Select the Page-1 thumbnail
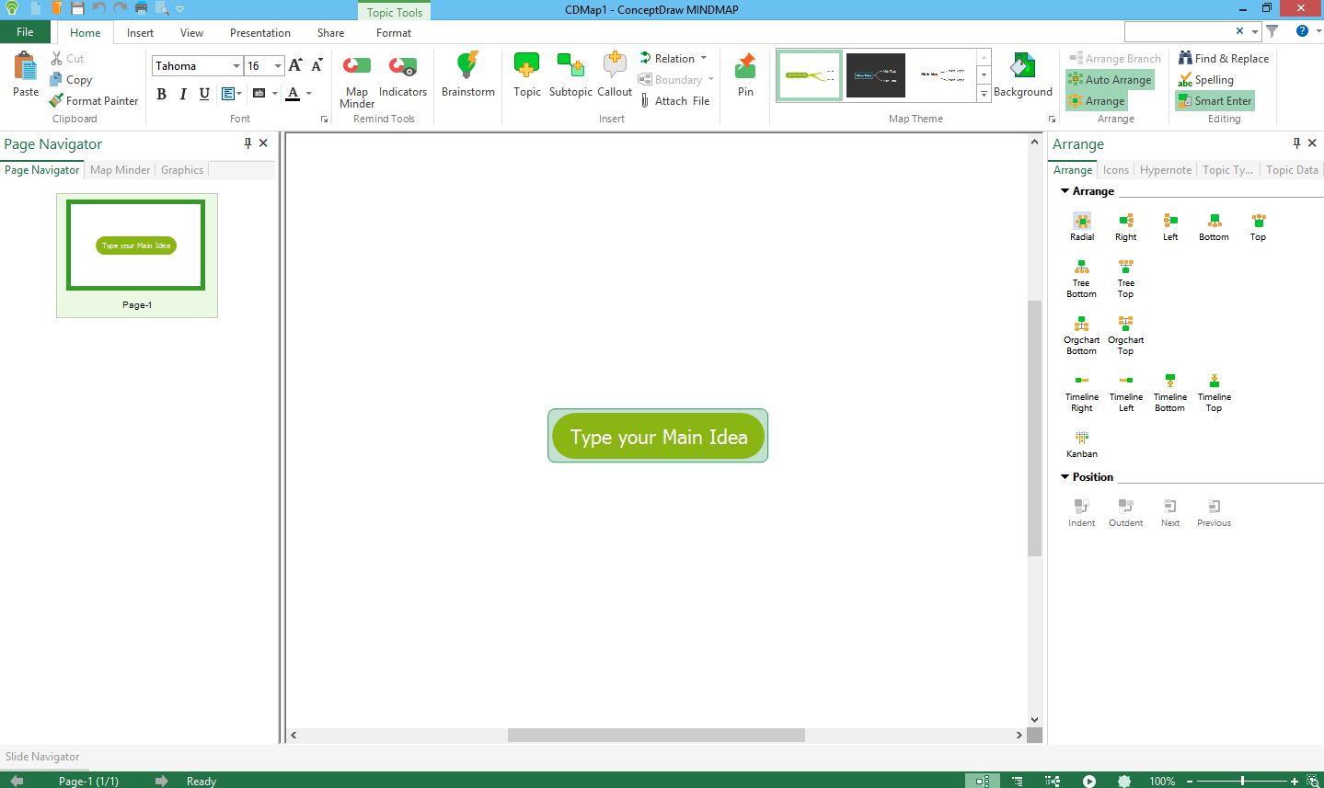Image resolution: width=1324 pixels, height=788 pixels. coord(136,255)
